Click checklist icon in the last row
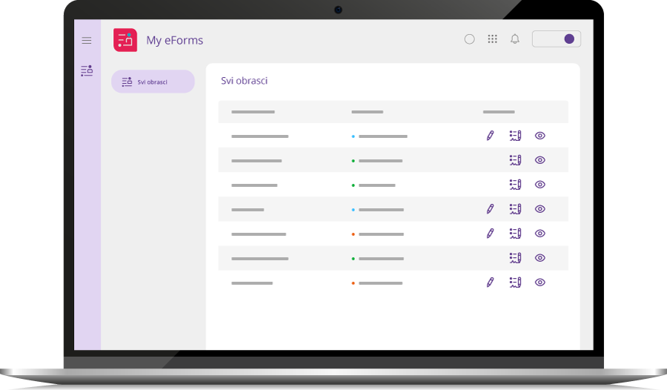 click(515, 282)
